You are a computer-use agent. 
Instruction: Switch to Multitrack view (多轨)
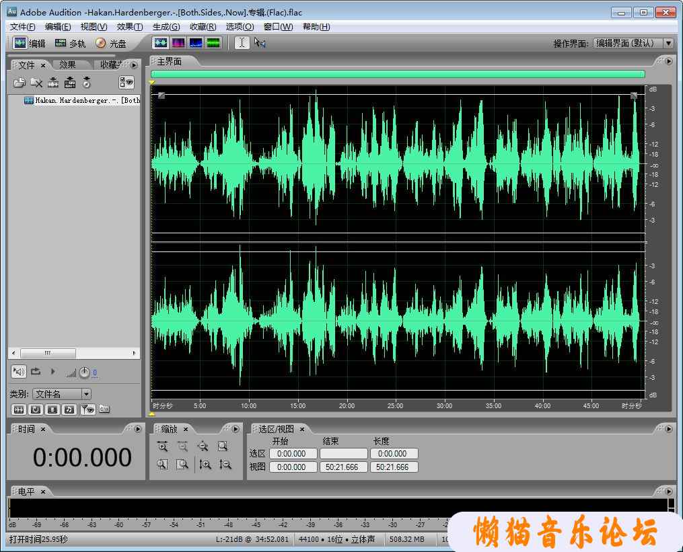(70, 43)
